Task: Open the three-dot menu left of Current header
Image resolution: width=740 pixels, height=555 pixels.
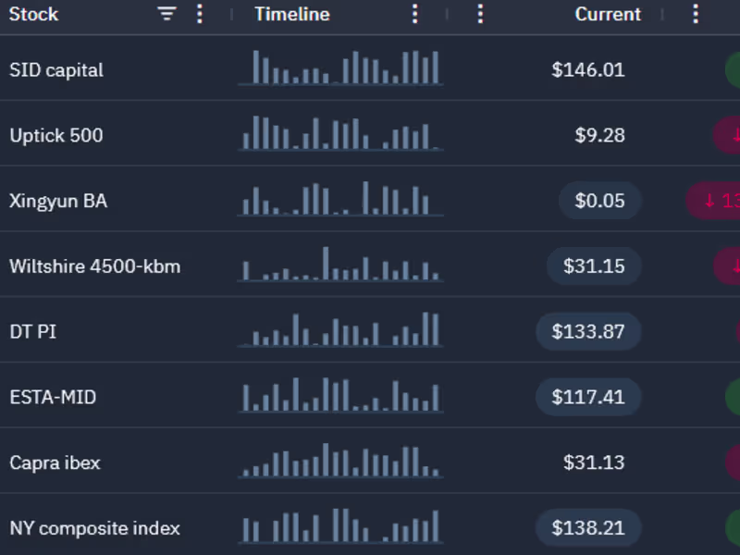Action: pyautogui.click(x=480, y=14)
